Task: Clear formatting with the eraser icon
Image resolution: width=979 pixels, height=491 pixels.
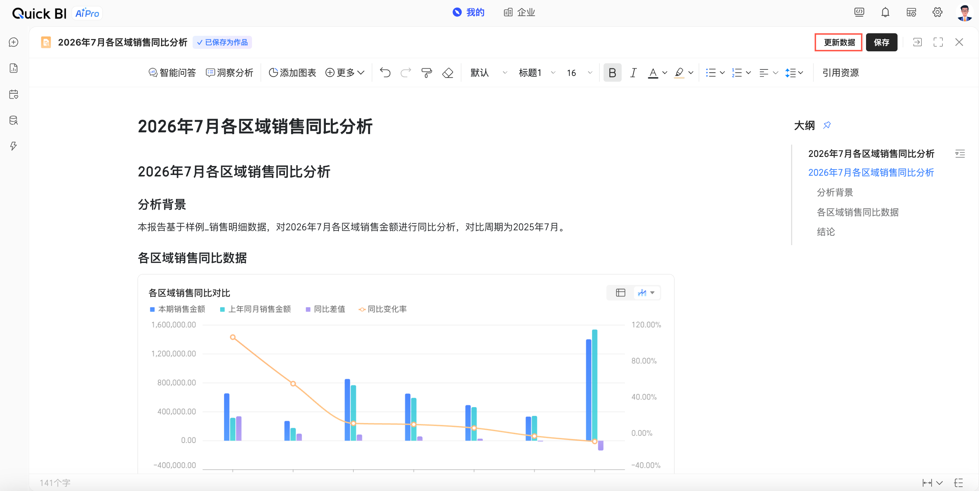Action: (x=448, y=72)
